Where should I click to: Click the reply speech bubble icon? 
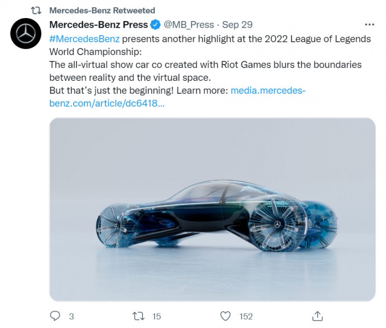pos(56,316)
